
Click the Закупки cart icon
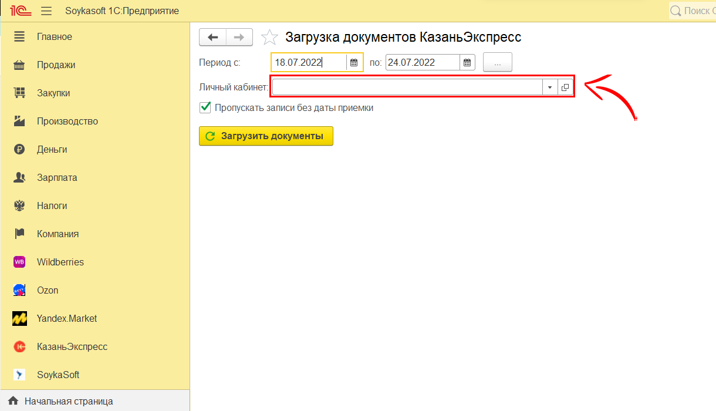point(19,93)
